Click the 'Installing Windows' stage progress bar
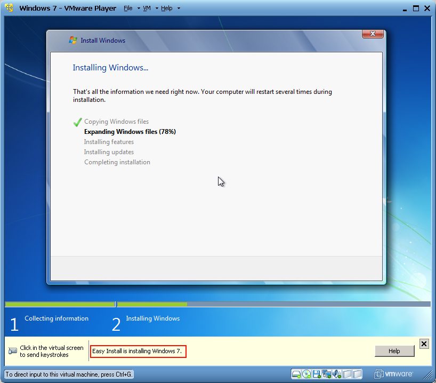Image resolution: width=436 pixels, height=383 pixels. point(273,304)
